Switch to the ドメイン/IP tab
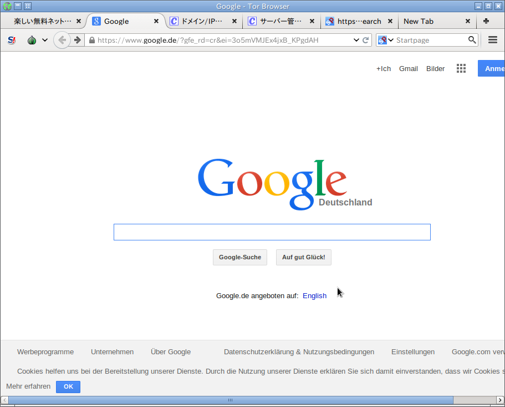This screenshot has height=407, width=505. [x=204, y=21]
